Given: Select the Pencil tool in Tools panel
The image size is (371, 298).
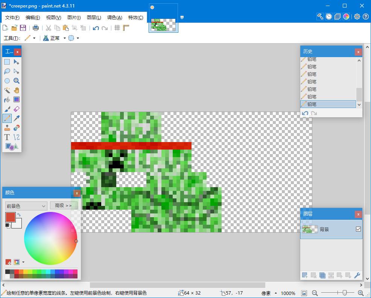Looking at the screenshot, I should 7,118.
